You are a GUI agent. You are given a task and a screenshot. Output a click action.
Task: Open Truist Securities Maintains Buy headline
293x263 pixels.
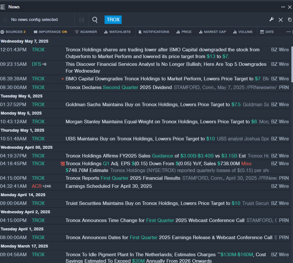[153, 203]
